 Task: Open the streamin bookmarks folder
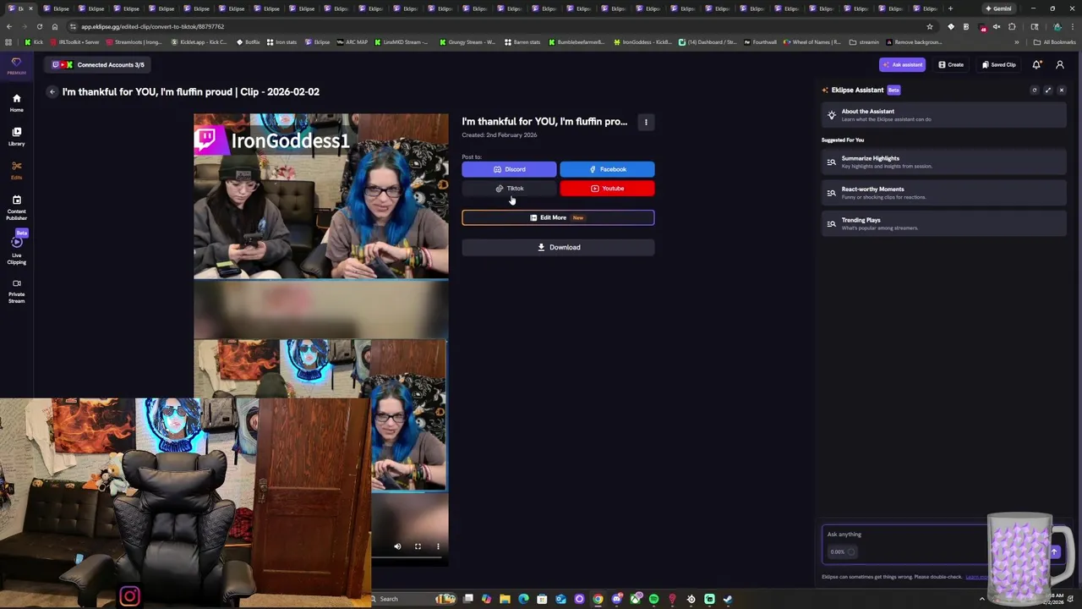(x=864, y=42)
